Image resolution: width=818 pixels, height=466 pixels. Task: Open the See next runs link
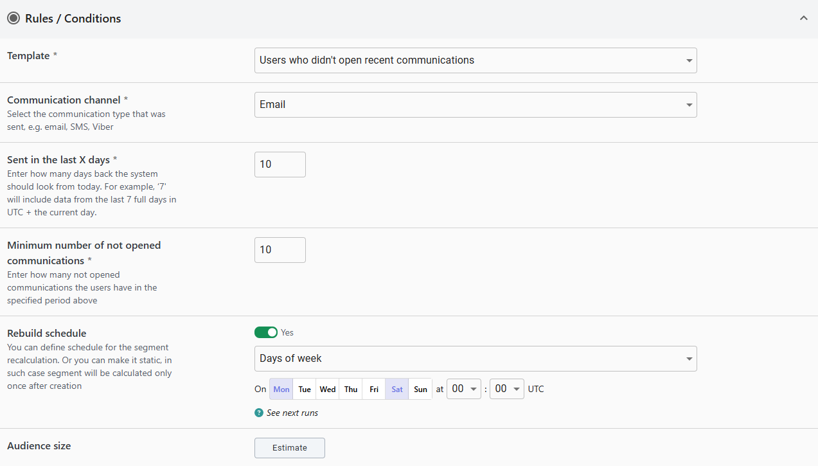(292, 413)
